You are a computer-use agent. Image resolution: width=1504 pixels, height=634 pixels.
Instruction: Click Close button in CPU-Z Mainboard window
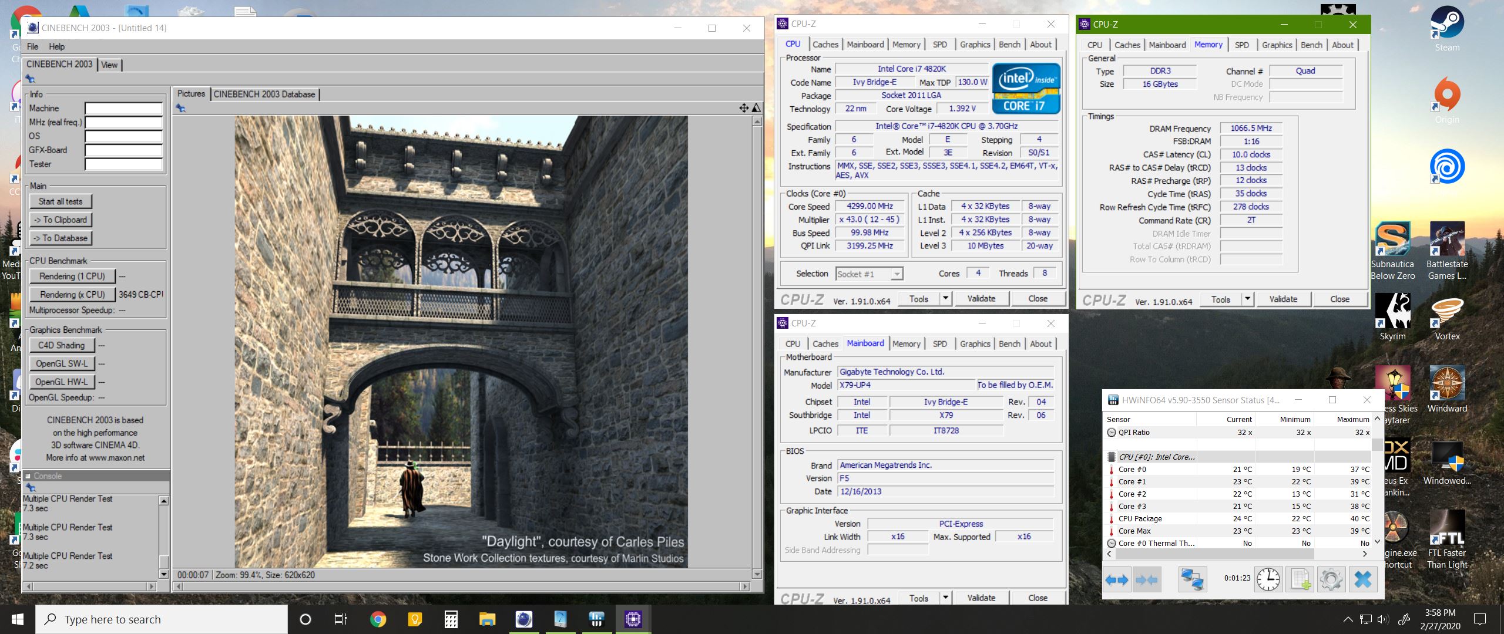coord(1038,598)
